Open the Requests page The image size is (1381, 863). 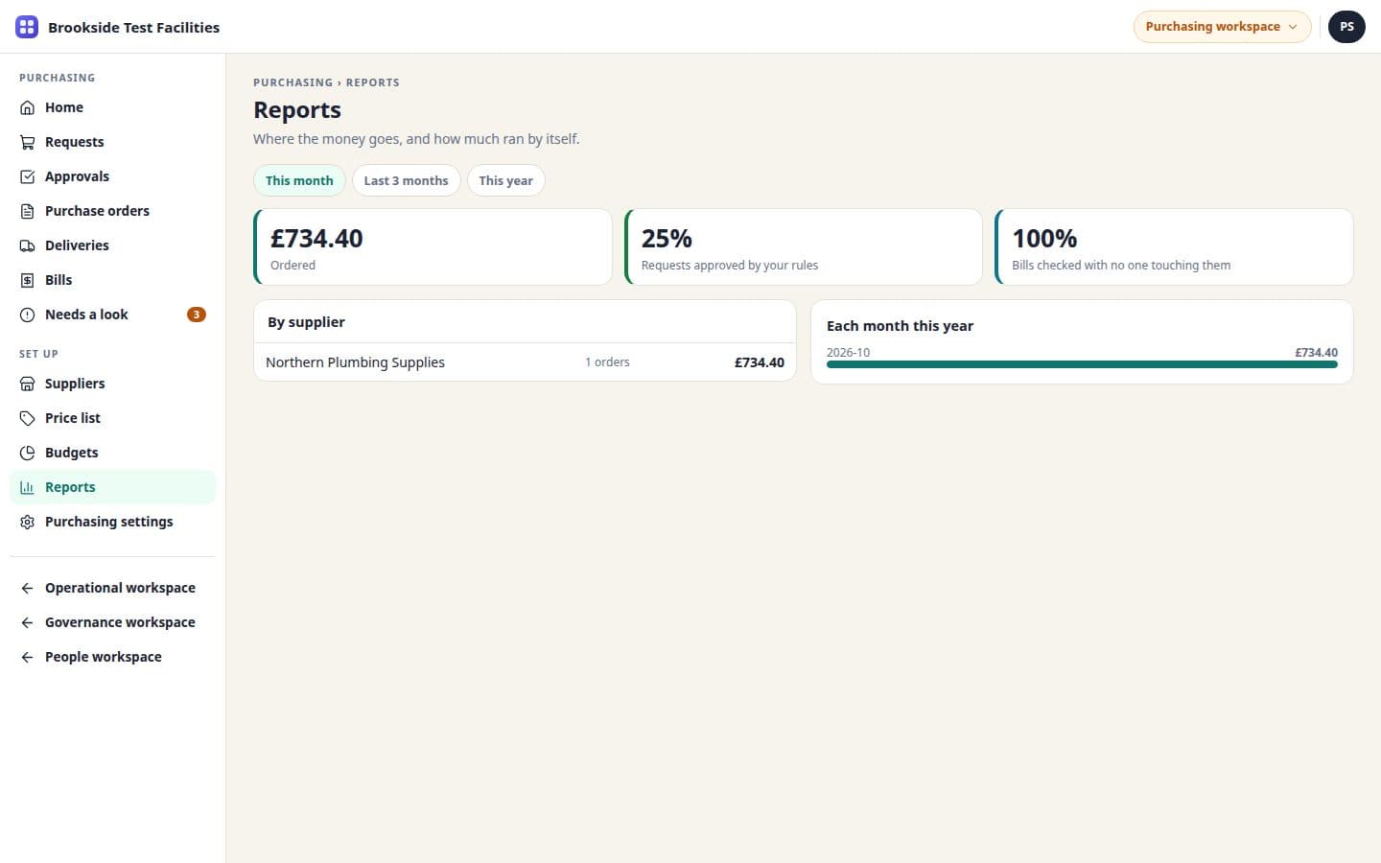112,142
